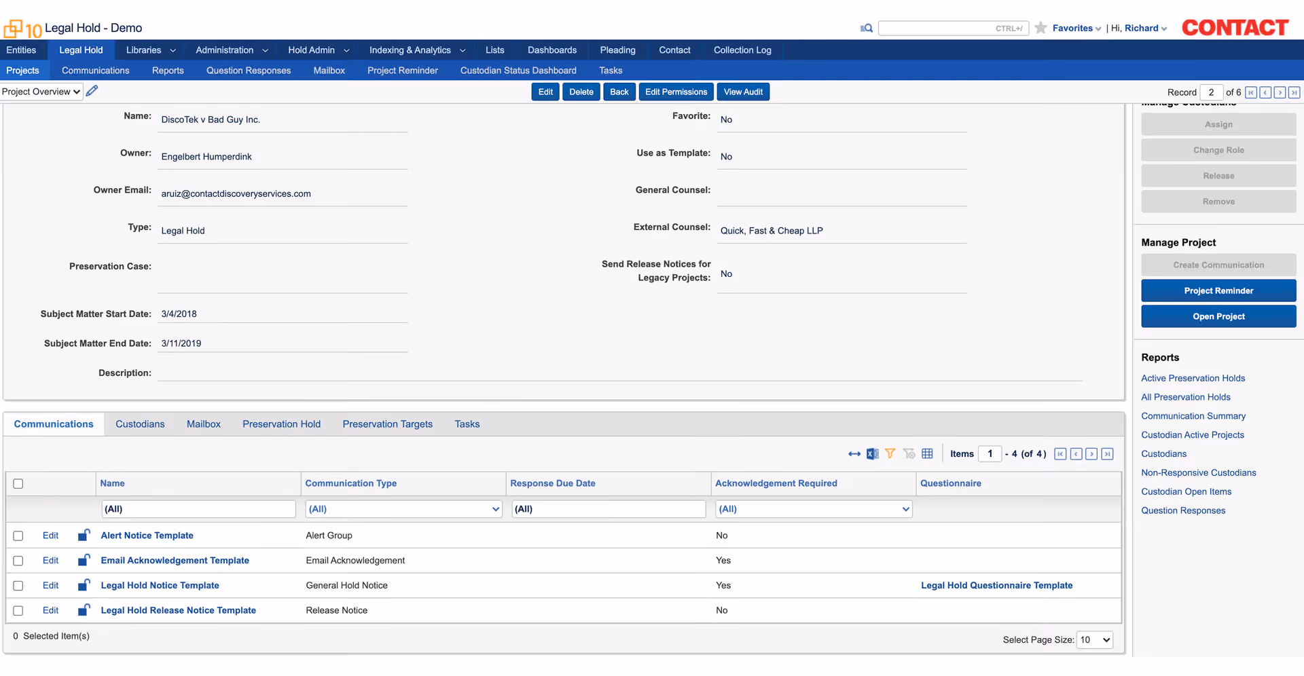Click the horizontal resize columns arrow icon
This screenshot has width=1304, height=676.
(854, 454)
